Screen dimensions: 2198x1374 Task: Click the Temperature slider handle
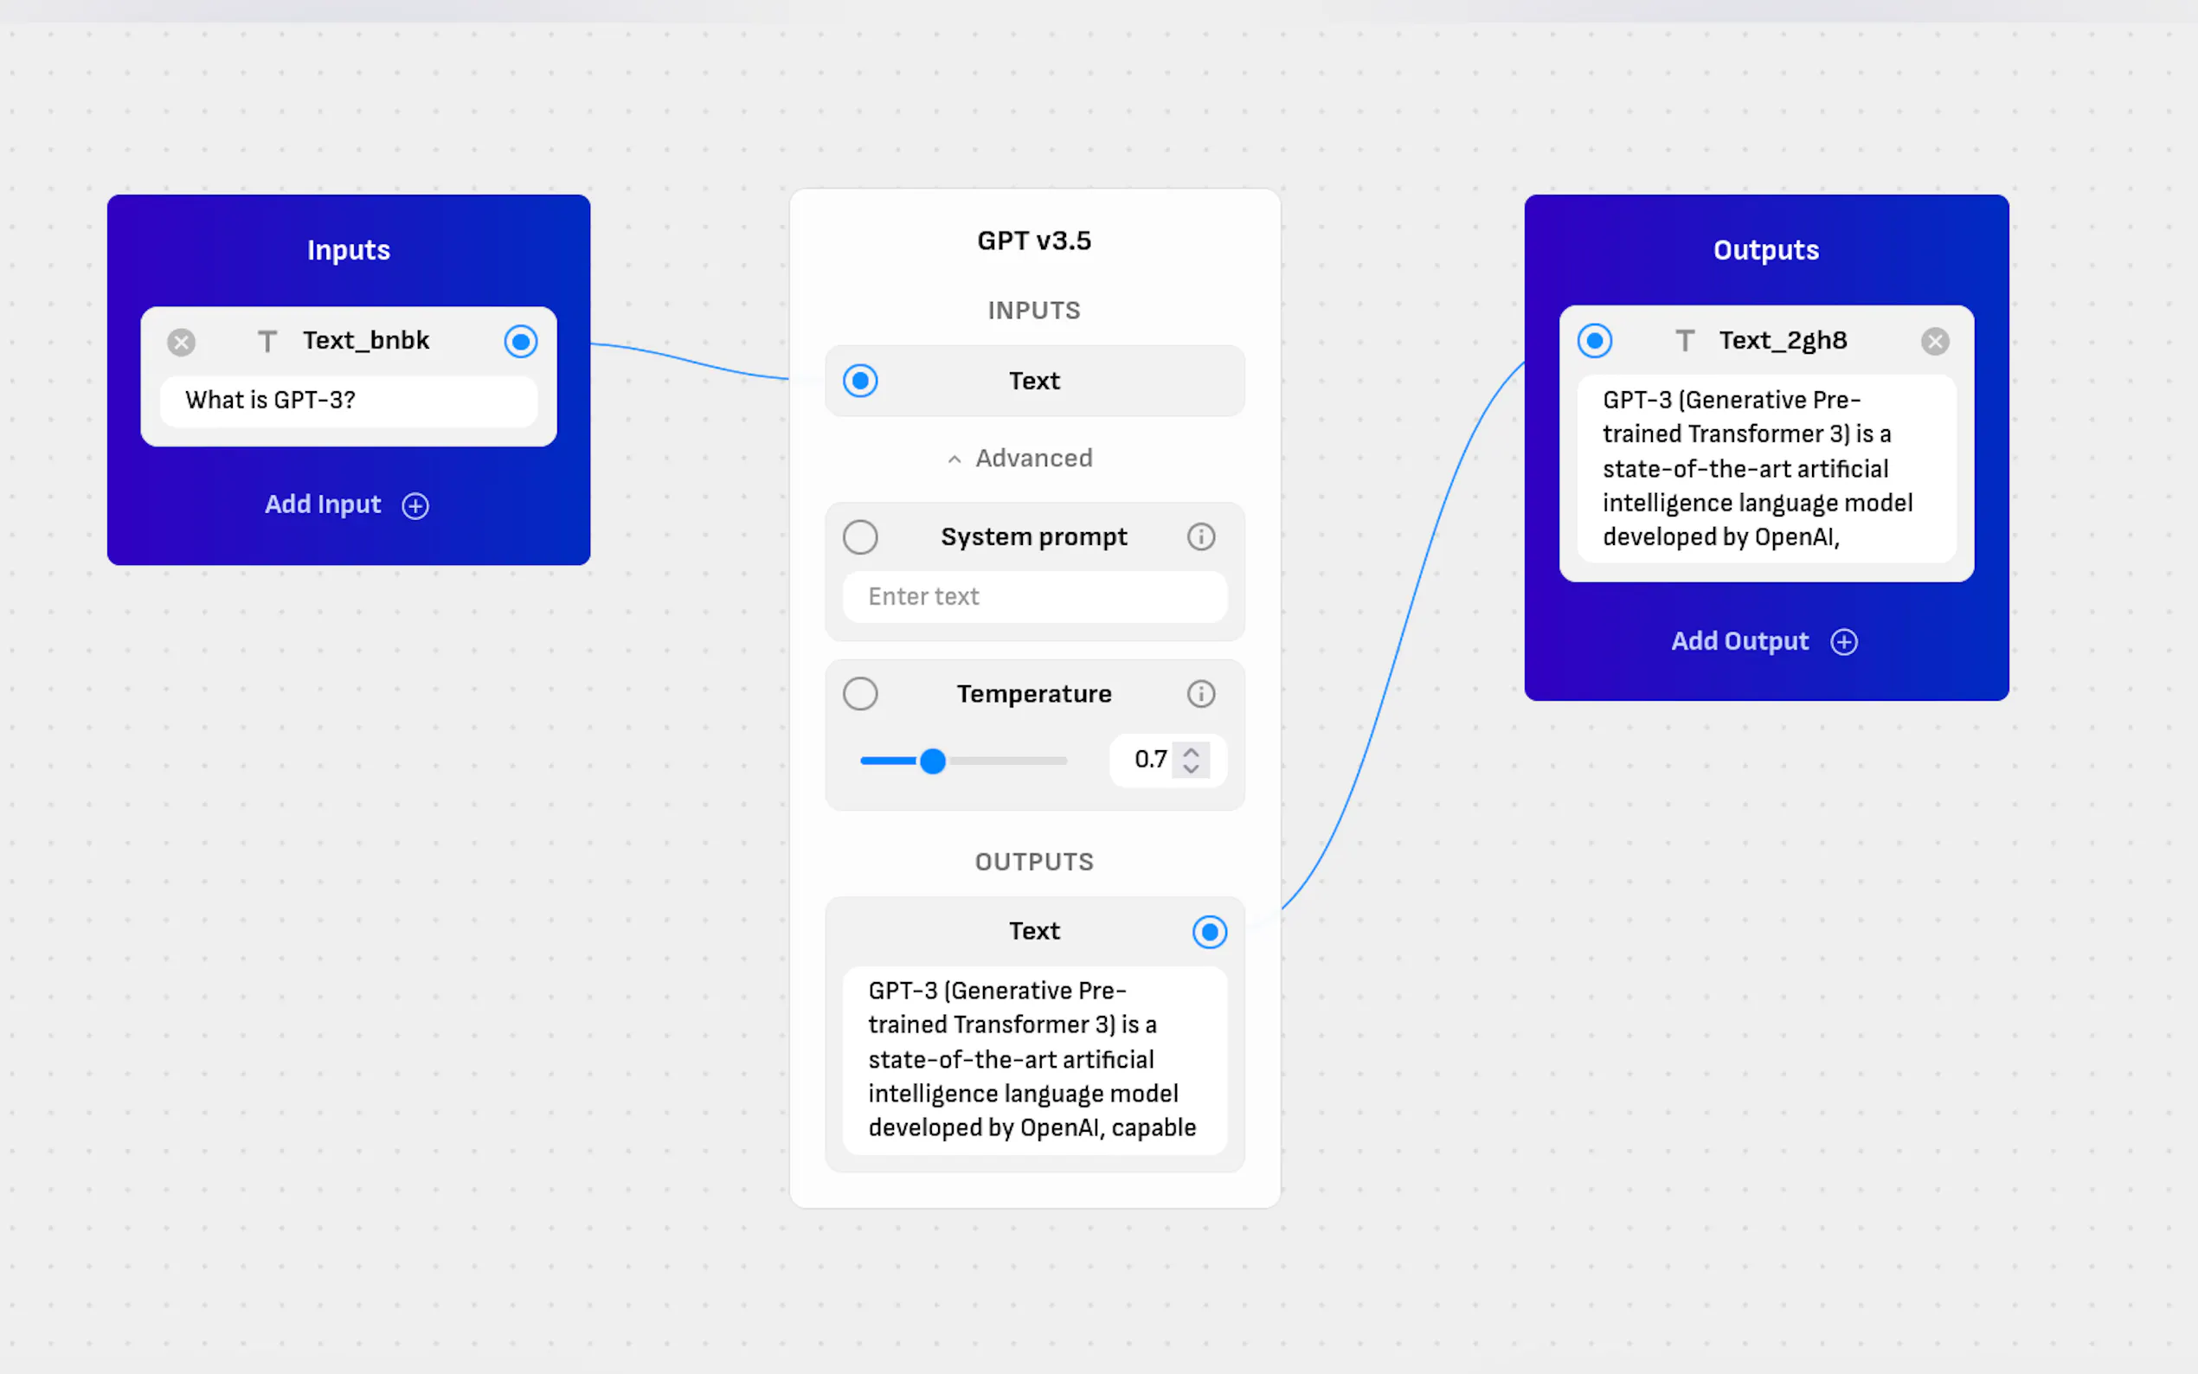pyautogui.click(x=932, y=761)
